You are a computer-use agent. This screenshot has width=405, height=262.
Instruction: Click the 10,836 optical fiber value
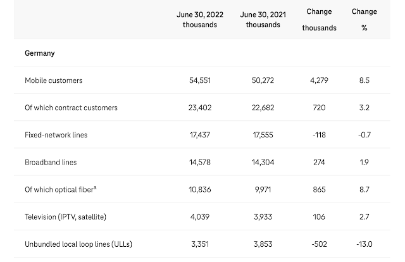click(199, 190)
